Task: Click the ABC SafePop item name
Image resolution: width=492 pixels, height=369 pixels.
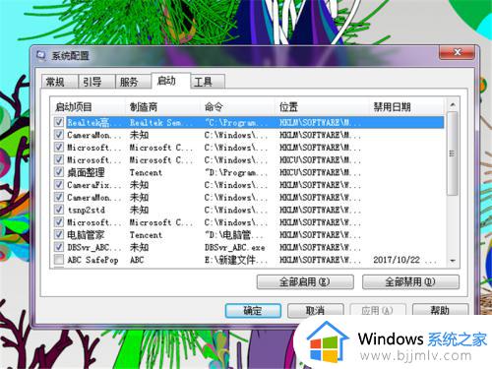Action: click(92, 260)
